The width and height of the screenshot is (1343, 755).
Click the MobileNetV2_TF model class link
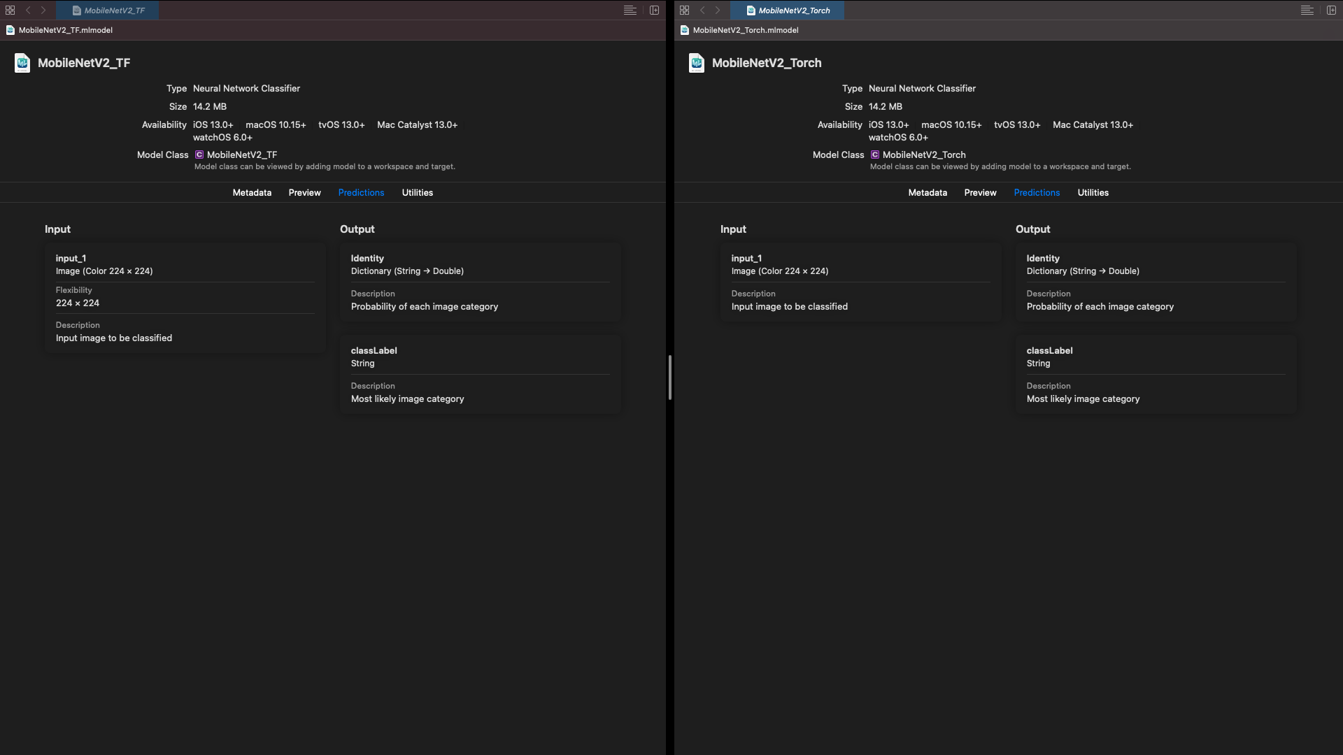241,154
